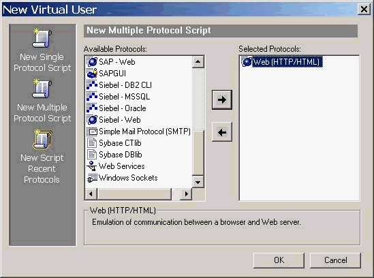The width and height of the screenshot is (374, 278).
Task: Select the New Single Protocol Script icon
Action: click(42, 38)
